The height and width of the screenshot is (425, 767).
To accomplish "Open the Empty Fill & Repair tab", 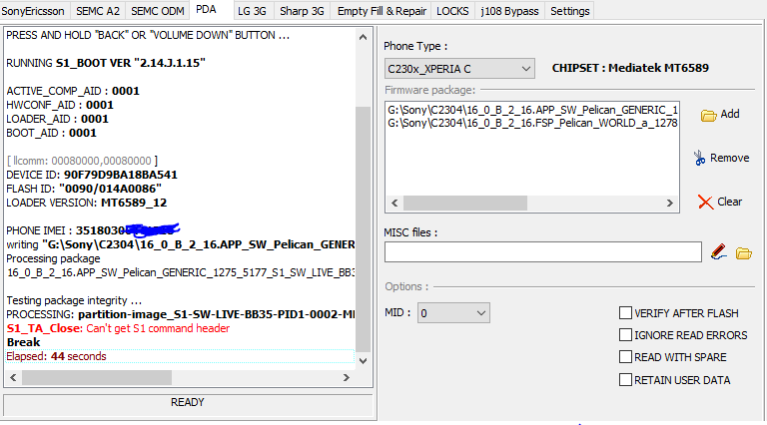I will pyautogui.click(x=382, y=11).
